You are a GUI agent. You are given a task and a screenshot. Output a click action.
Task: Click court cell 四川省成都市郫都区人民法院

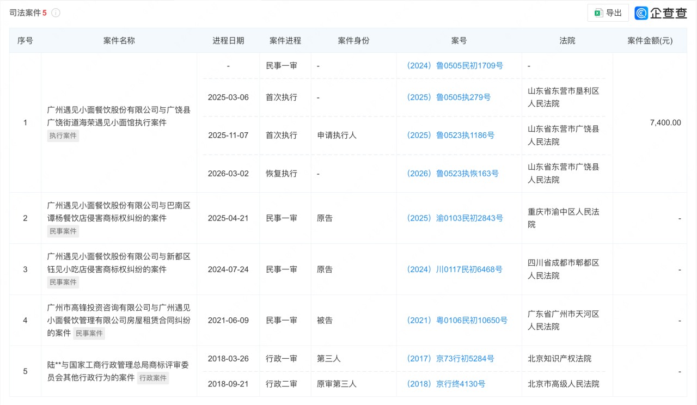(564, 269)
